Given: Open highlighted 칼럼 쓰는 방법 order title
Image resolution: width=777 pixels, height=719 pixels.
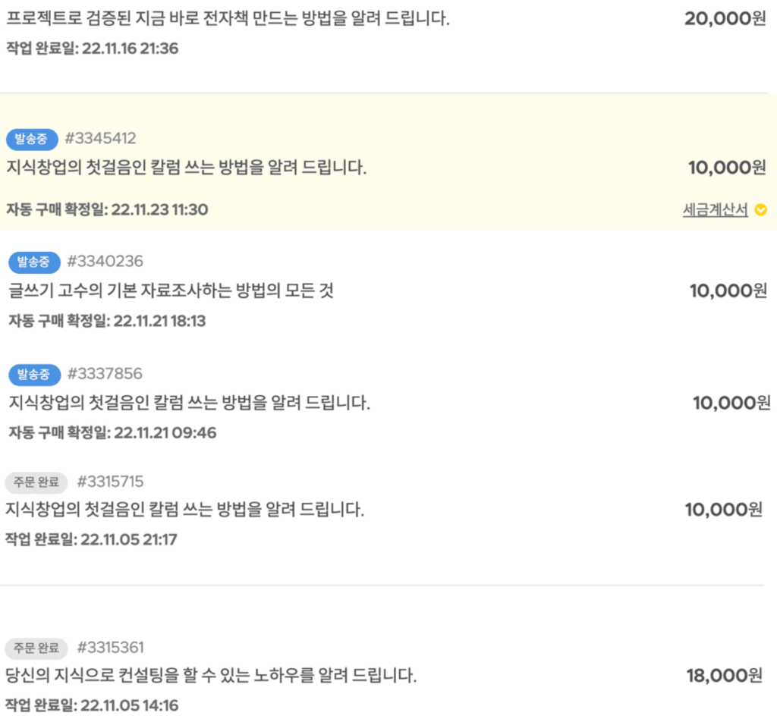Looking at the screenshot, I should pos(187,168).
